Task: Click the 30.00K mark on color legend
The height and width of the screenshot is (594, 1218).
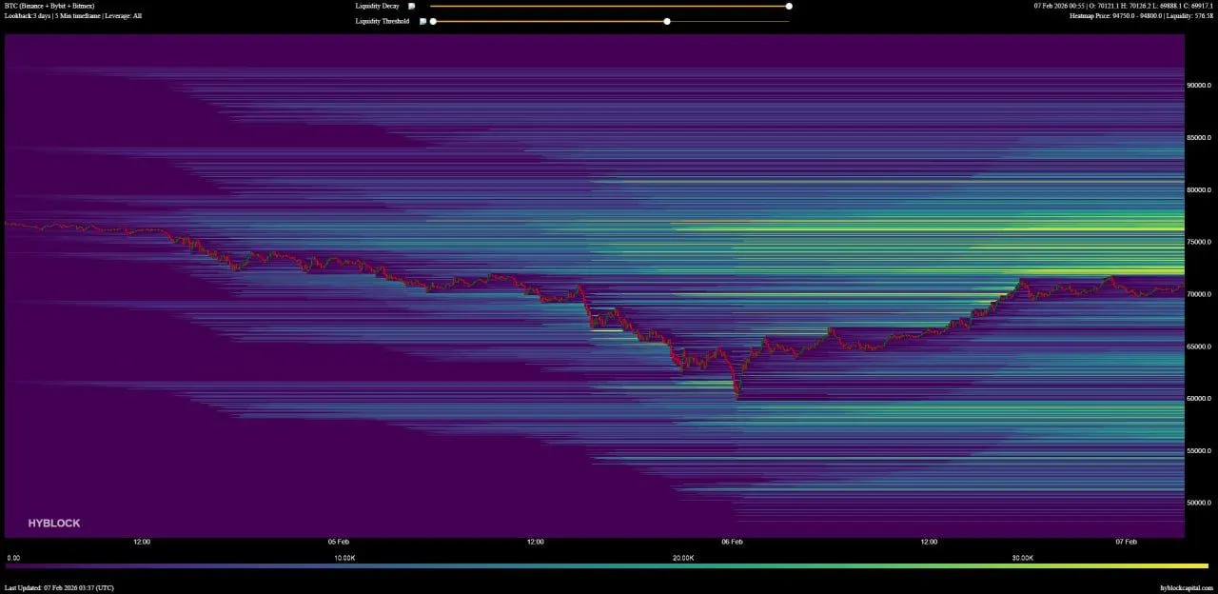Action: [x=1023, y=558]
